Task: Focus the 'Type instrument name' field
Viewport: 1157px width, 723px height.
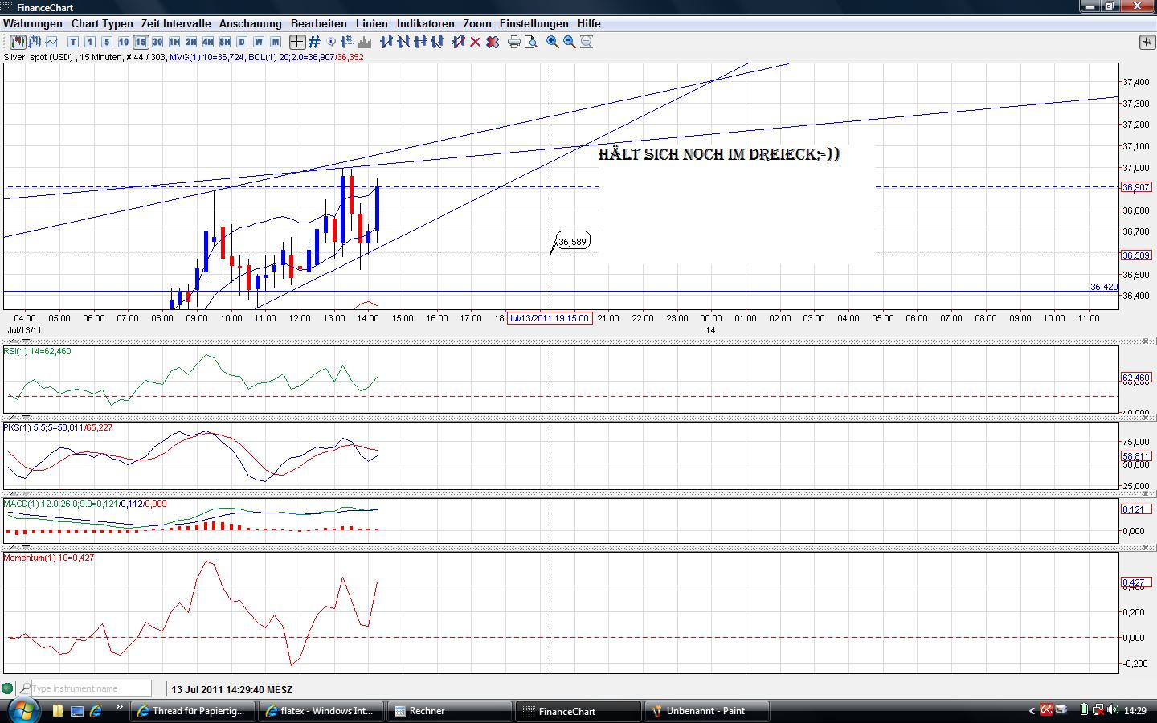Action: pyautogui.click(x=91, y=688)
